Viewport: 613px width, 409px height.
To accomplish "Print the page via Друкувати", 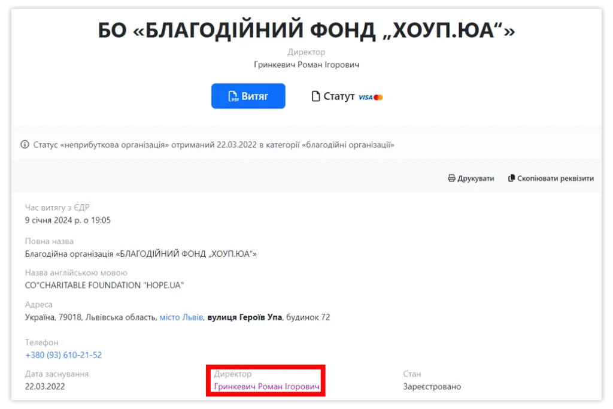I will coord(475,178).
